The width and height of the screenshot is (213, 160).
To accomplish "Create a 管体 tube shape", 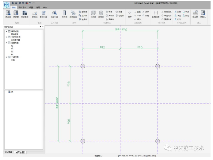I will [109, 12].
